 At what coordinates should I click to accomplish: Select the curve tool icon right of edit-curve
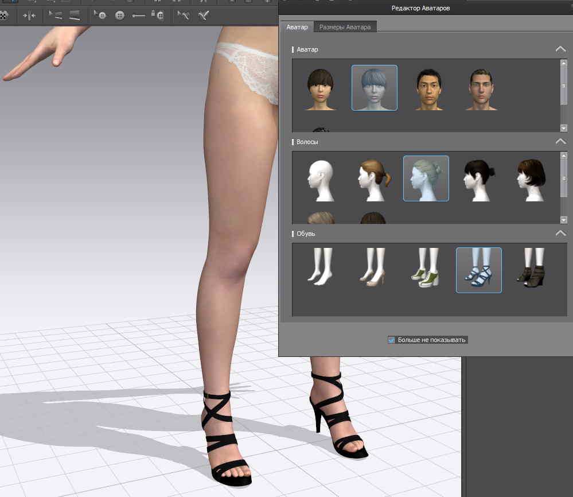click(x=203, y=15)
